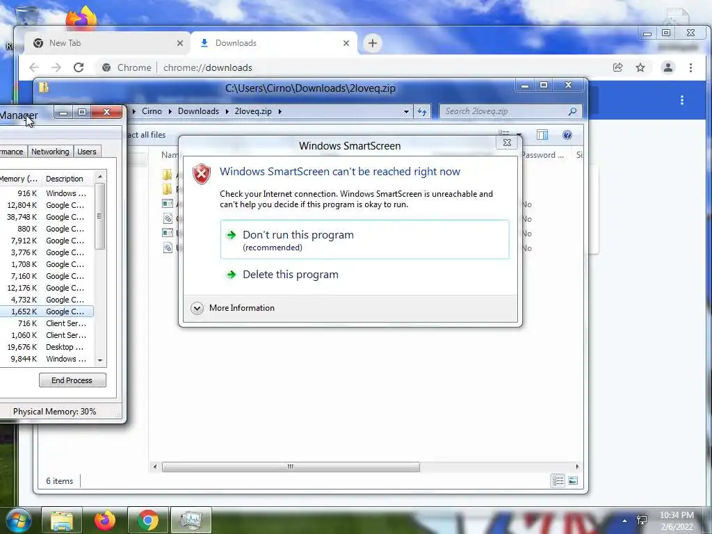Screen dimensions: 712x534
Task: Click the Password column header
Action: (542, 155)
